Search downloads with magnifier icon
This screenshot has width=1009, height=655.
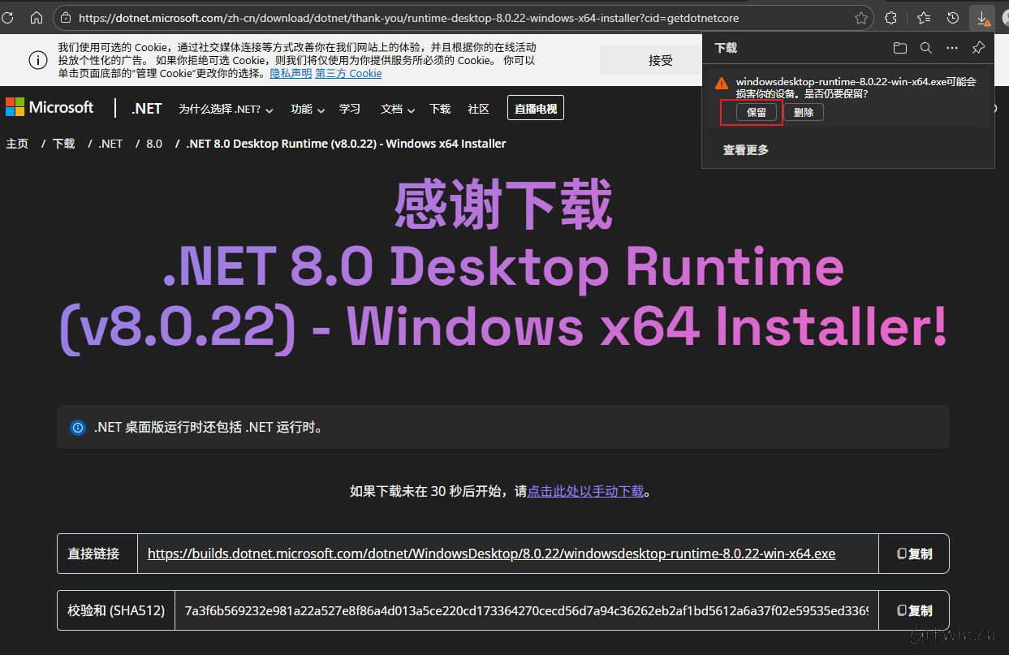click(926, 47)
